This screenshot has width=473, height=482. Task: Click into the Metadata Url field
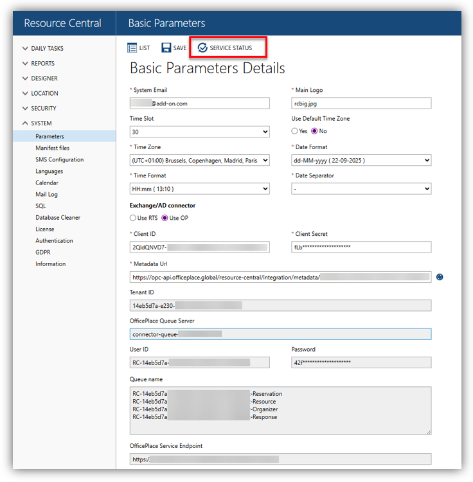[x=280, y=277]
